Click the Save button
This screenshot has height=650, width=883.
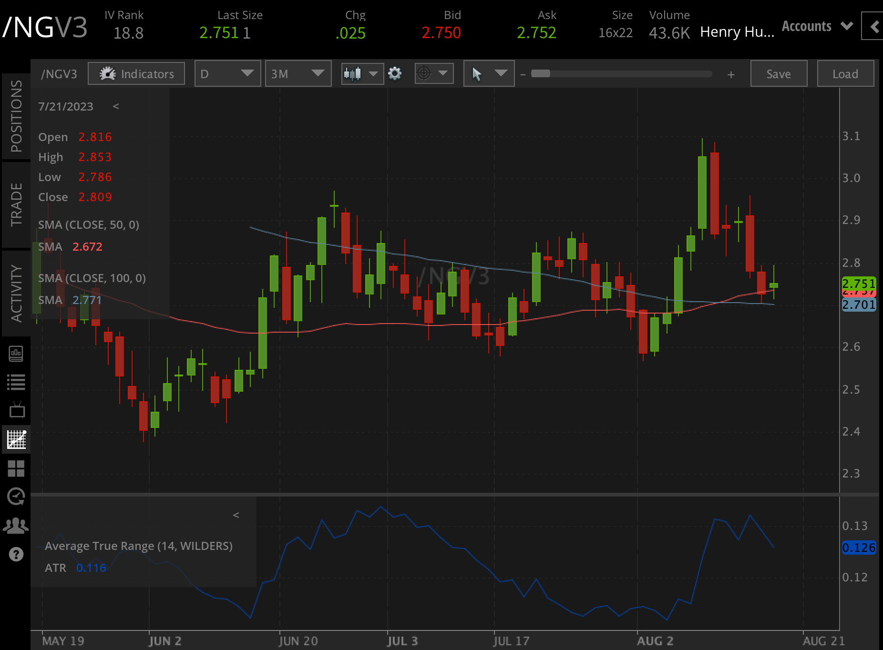[778, 73]
